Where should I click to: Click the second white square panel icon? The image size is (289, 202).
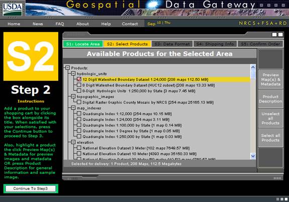click(x=280, y=35)
